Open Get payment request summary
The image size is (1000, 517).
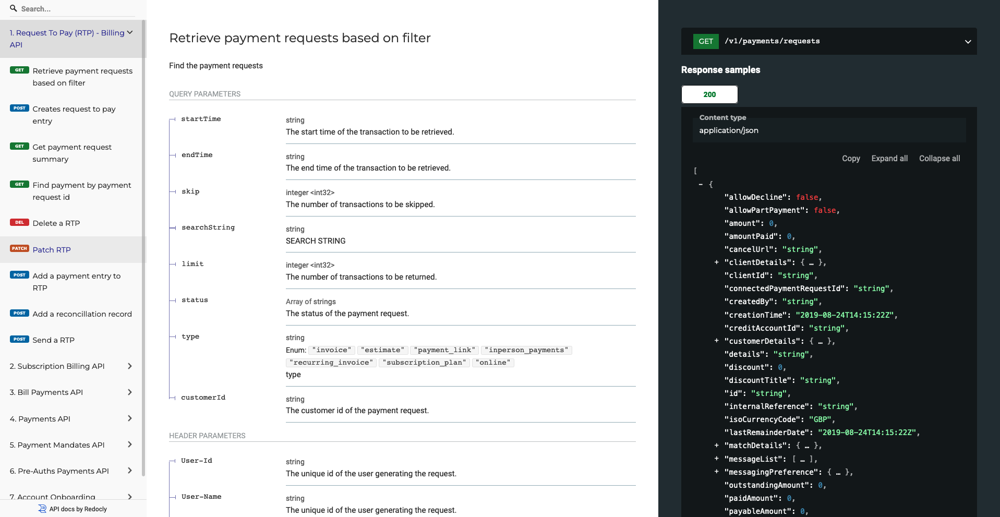point(72,153)
